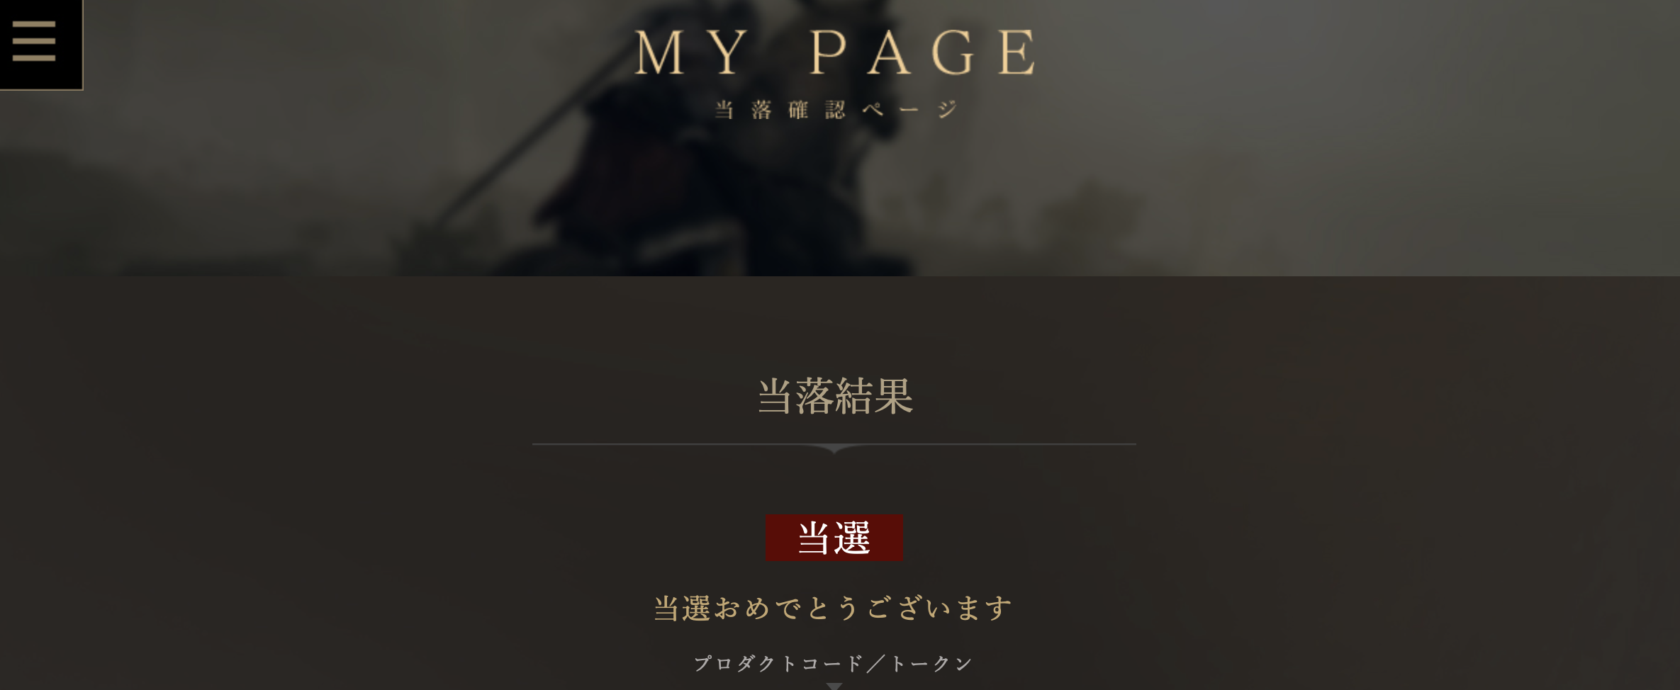Click the 当 character in red badge
This screenshot has height=690, width=1680.
point(814,538)
